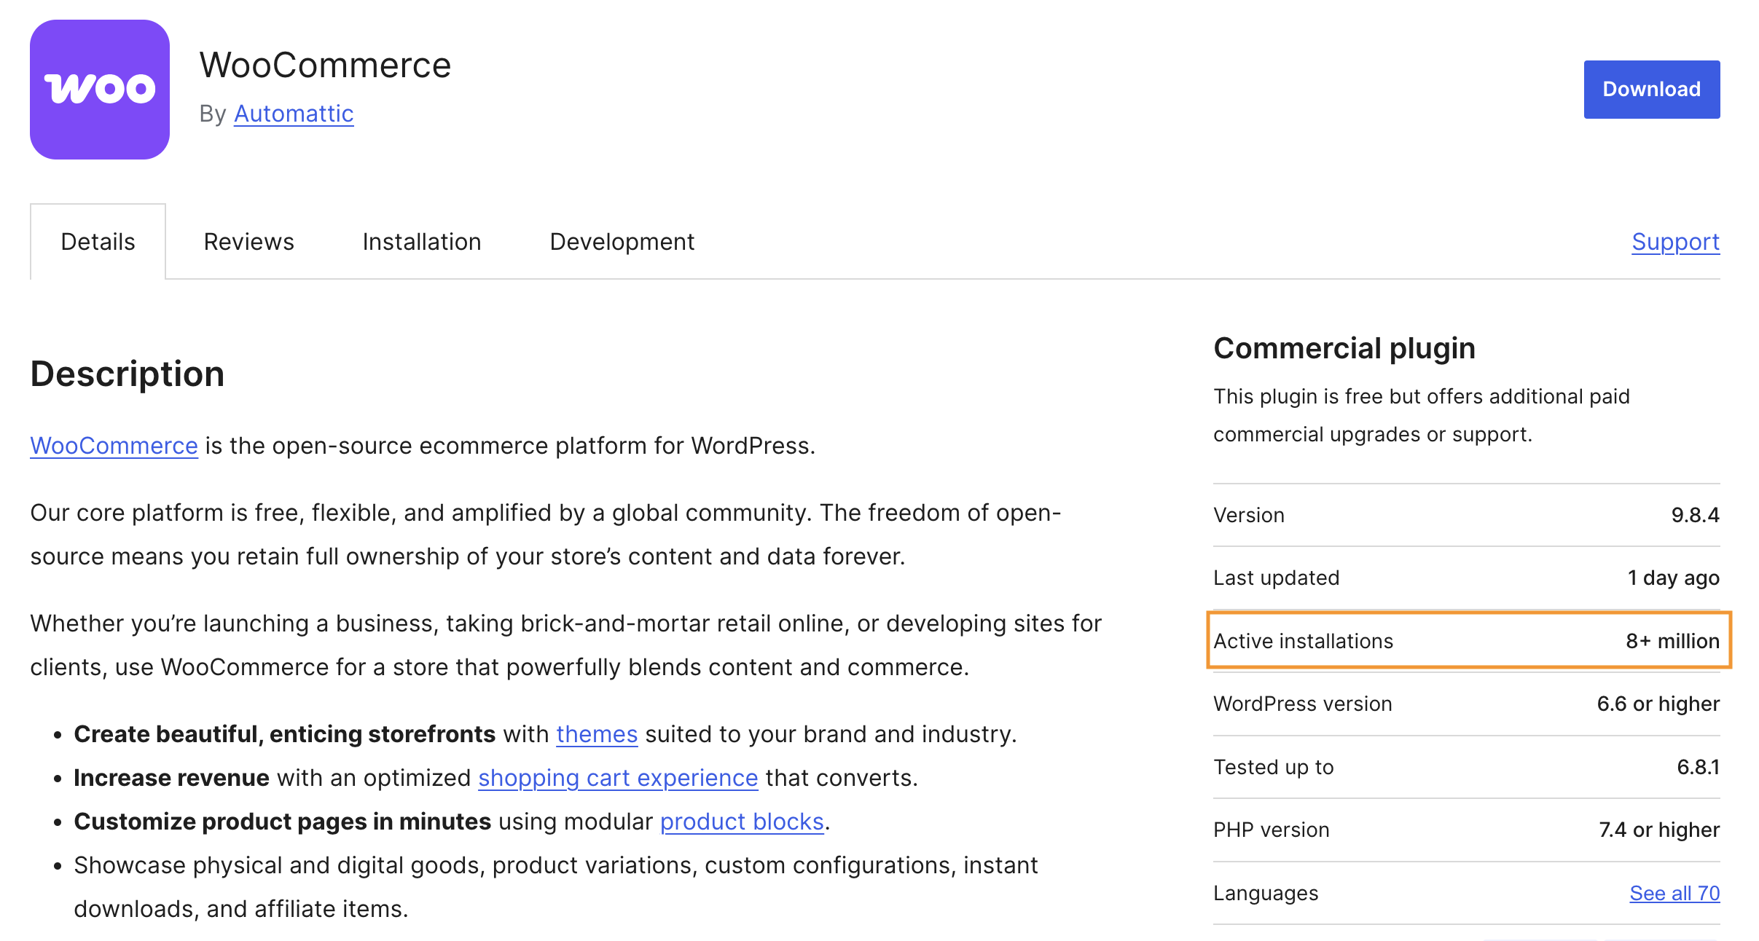
Task: Open the themes link
Action: tap(597, 734)
